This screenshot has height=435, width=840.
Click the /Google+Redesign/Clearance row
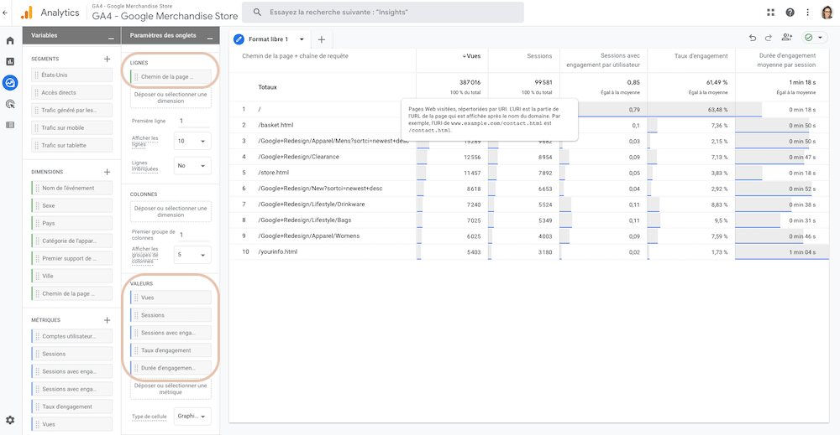click(529, 157)
